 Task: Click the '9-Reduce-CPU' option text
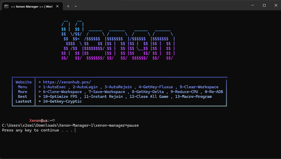coord(184,92)
